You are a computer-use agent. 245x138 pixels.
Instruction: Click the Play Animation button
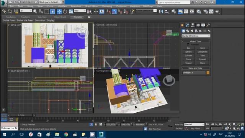[216, 124]
